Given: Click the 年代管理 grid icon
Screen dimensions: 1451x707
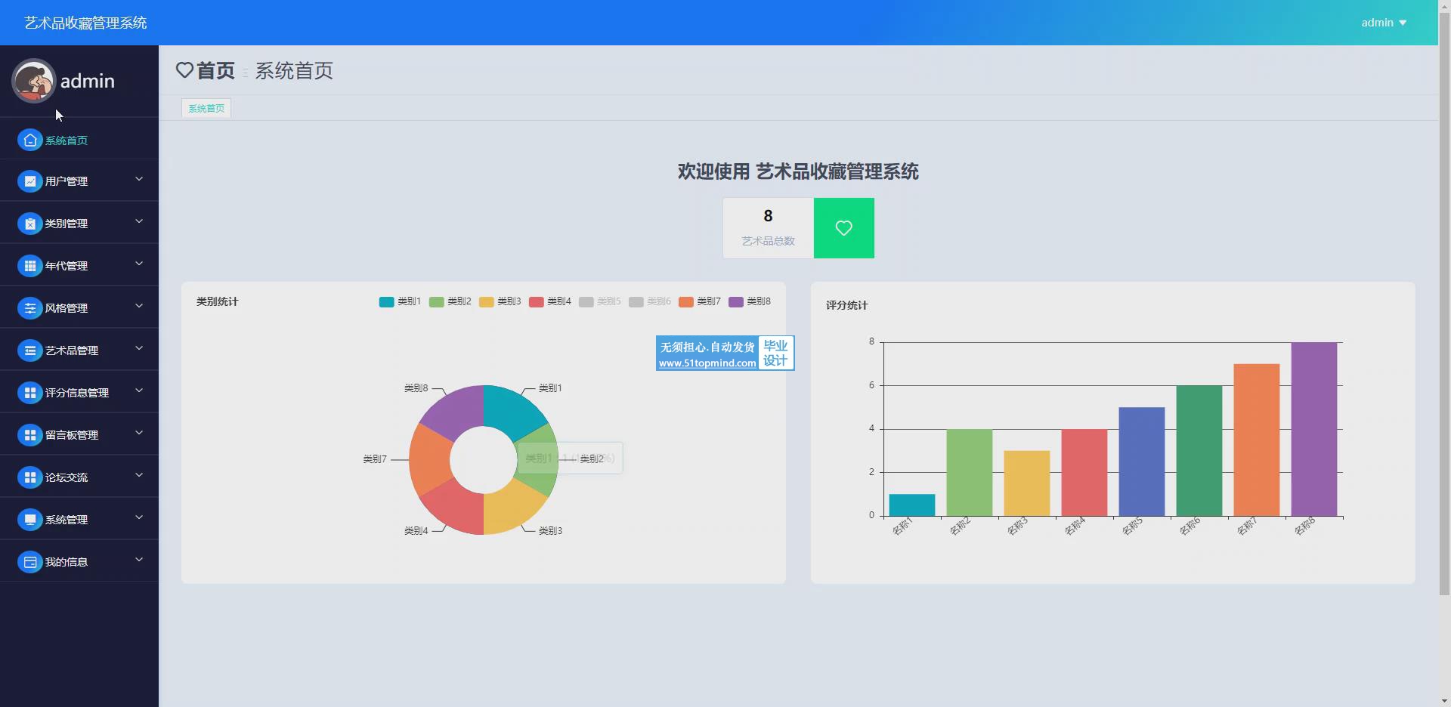Looking at the screenshot, I should tap(29, 266).
